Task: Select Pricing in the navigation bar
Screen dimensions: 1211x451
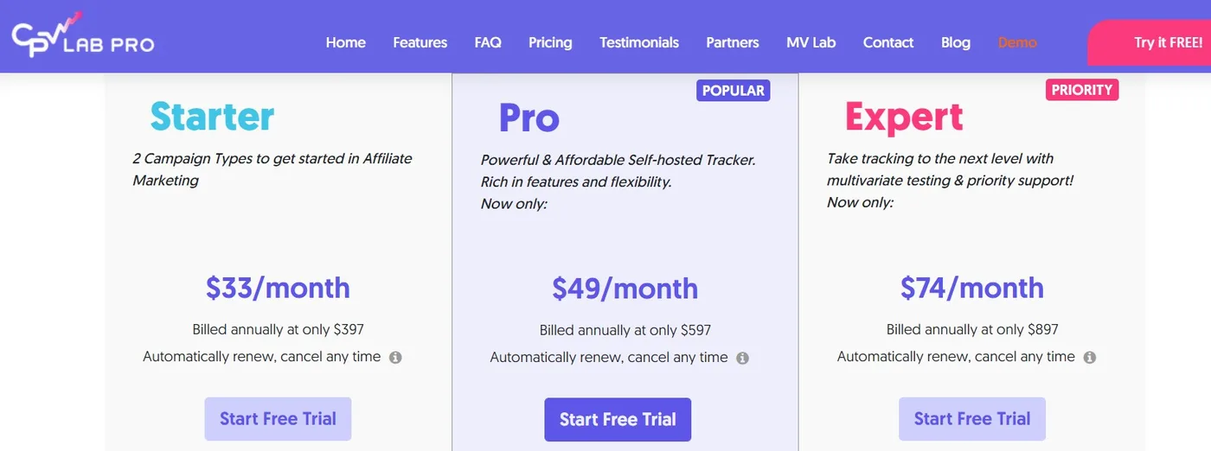Action: [550, 42]
